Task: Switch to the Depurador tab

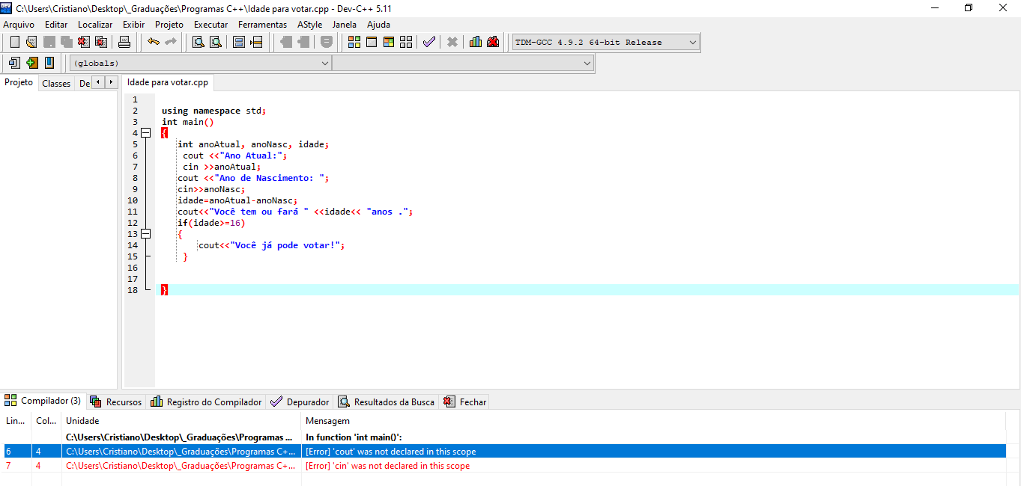Action: [x=300, y=402]
